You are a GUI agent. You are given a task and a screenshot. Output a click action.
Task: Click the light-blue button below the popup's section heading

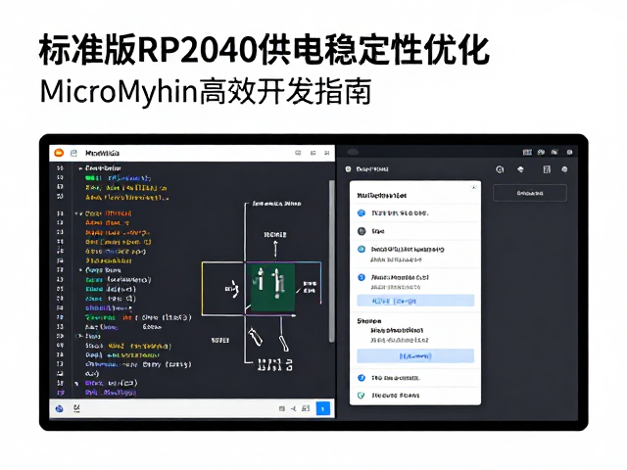415,355
